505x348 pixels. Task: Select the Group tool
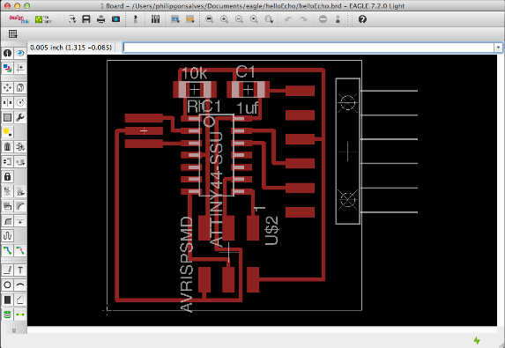click(x=7, y=117)
